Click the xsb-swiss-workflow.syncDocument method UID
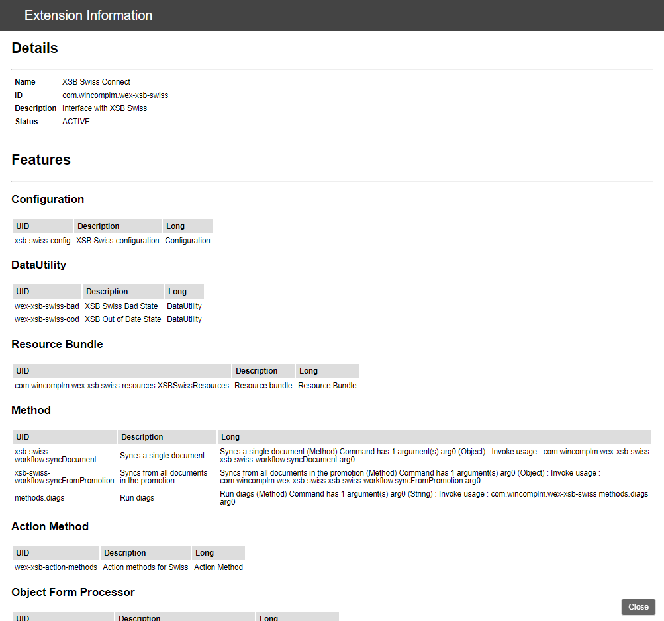 tap(56, 455)
